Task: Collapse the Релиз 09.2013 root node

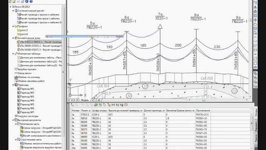Action: point(10,7)
